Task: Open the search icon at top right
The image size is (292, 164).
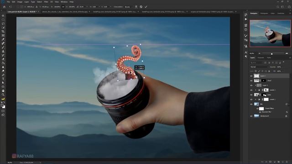Action: pos(278,7)
